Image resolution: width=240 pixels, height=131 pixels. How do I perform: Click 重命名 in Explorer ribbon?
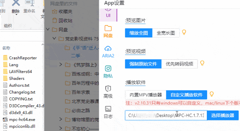(29, 7)
